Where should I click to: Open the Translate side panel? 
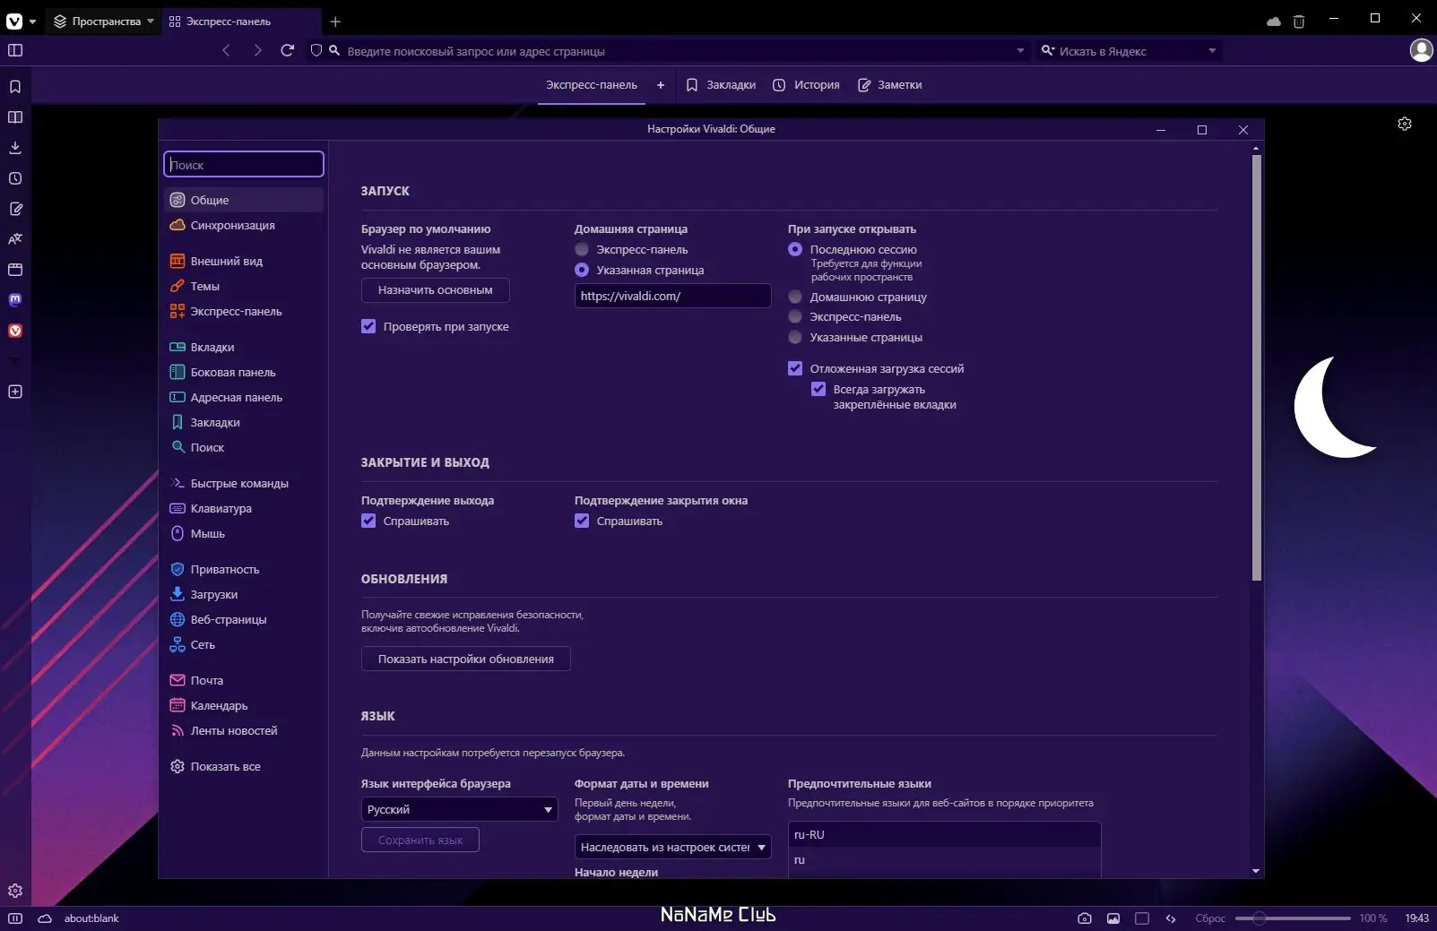click(15, 239)
